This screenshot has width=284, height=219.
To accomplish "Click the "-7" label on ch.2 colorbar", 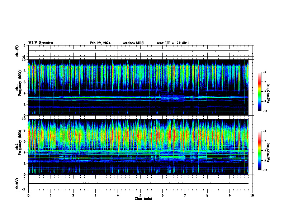I will (x=265, y=141).
